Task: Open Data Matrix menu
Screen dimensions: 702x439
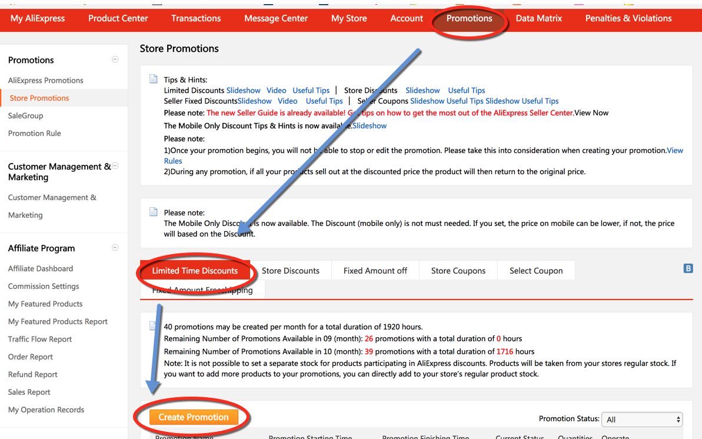Action: click(538, 18)
